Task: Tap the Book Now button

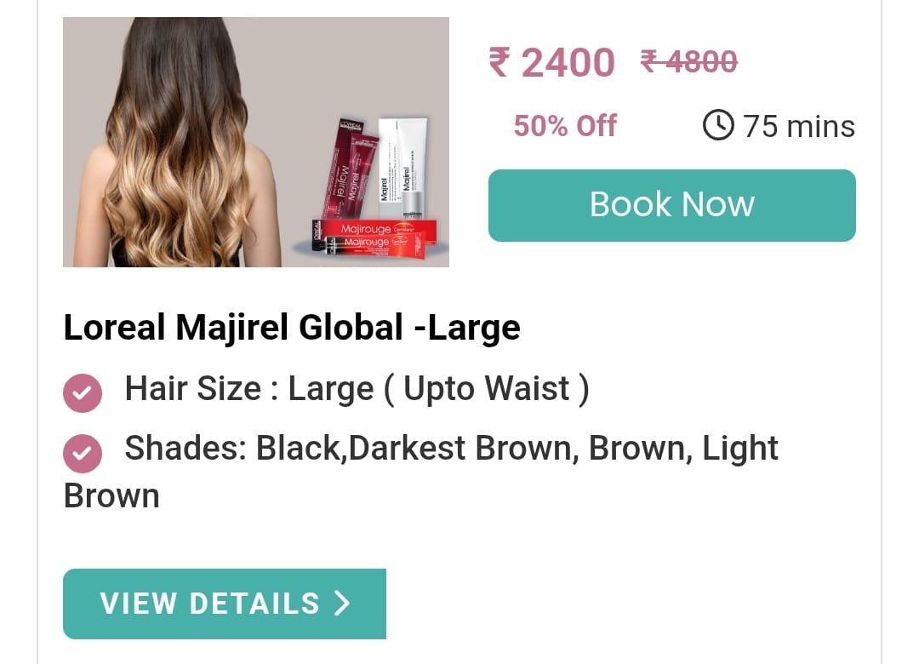Action: click(x=671, y=205)
